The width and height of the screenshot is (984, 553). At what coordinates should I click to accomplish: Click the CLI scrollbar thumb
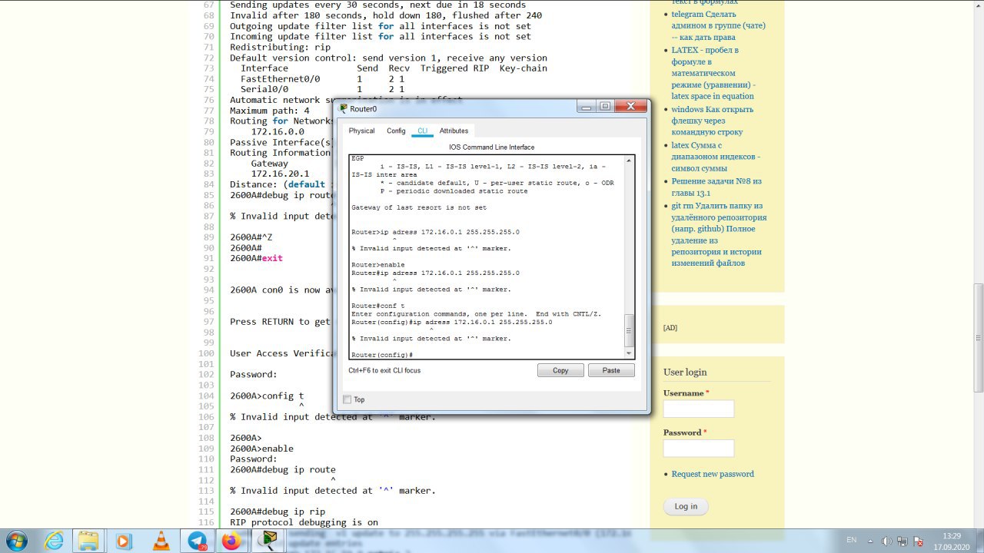(x=630, y=330)
